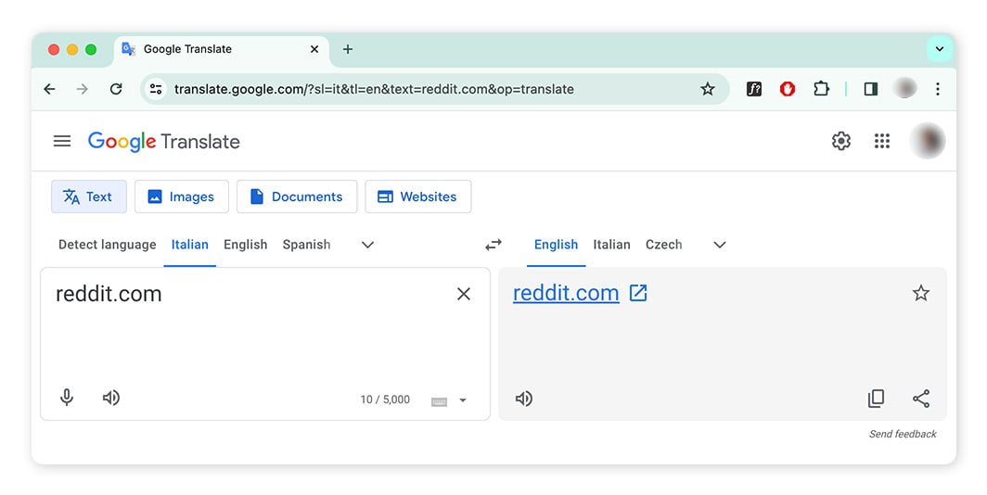Viewport: 987px width, 495px height.
Task: Open Chrome profile avatar in toolbar
Action: (x=904, y=89)
